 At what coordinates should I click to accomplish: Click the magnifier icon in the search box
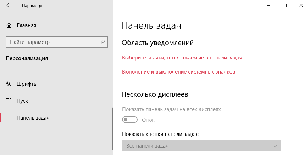click(x=102, y=42)
